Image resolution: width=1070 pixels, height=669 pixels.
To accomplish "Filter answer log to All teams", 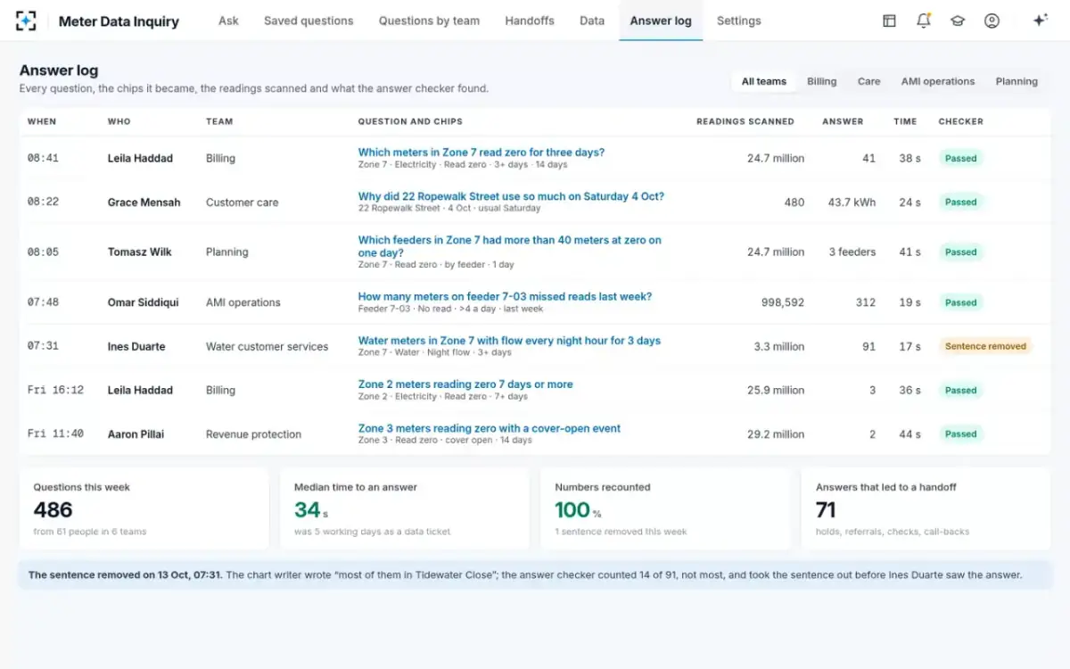I will 764,81.
